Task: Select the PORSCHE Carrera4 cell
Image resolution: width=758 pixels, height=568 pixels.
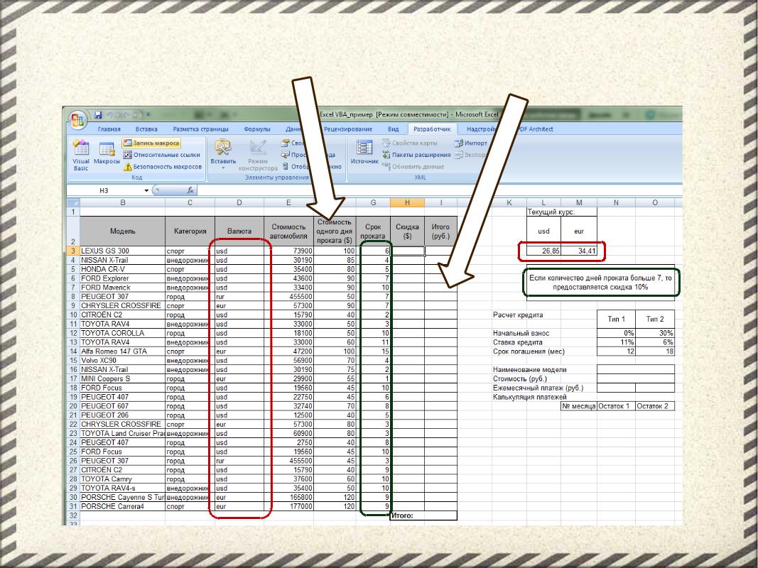Action: pos(122,506)
